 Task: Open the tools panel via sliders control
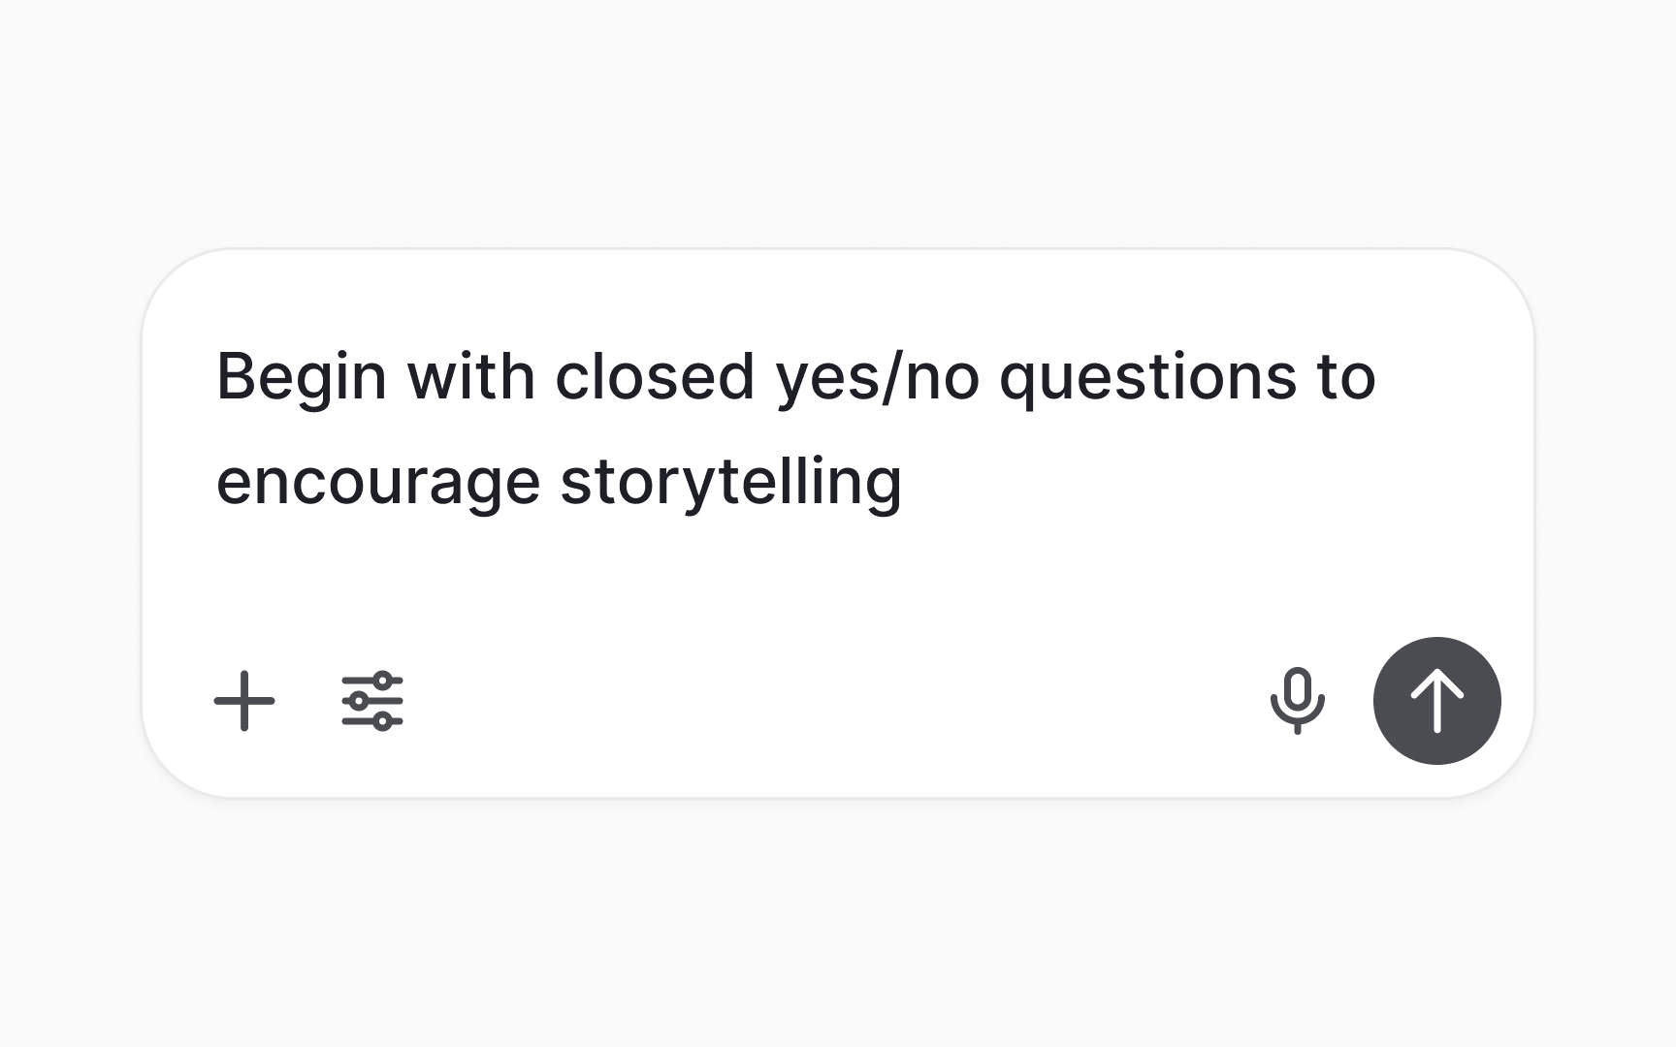click(373, 701)
